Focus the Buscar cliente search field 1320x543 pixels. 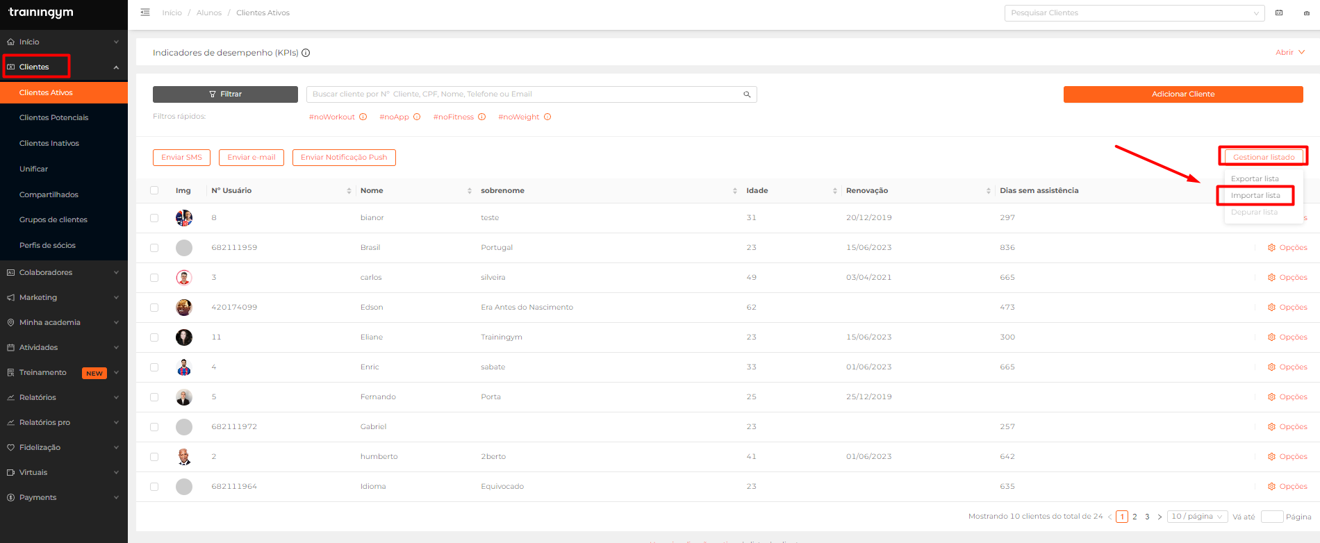coord(531,94)
